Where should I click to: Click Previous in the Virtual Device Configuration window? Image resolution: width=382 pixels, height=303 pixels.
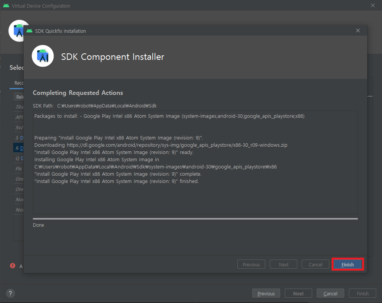[266, 293]
